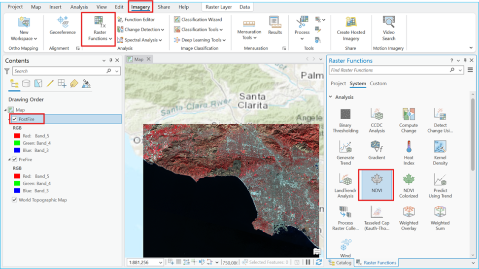Select the Heat Index function
The height and width of the screenshot is (269, 479).
pyautogui.click(x=409, y=153)
